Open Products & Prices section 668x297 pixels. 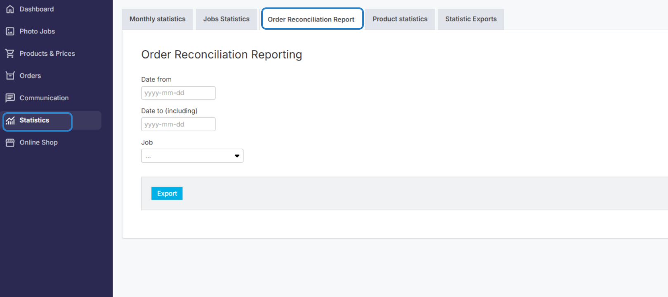(x=47, y=54)
